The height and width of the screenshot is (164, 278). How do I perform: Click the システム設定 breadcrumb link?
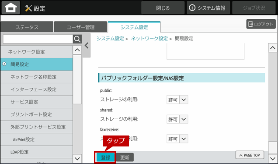[x=110, y=39]
